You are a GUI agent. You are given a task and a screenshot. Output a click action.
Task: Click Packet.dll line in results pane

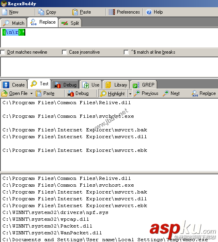(47, 226)
